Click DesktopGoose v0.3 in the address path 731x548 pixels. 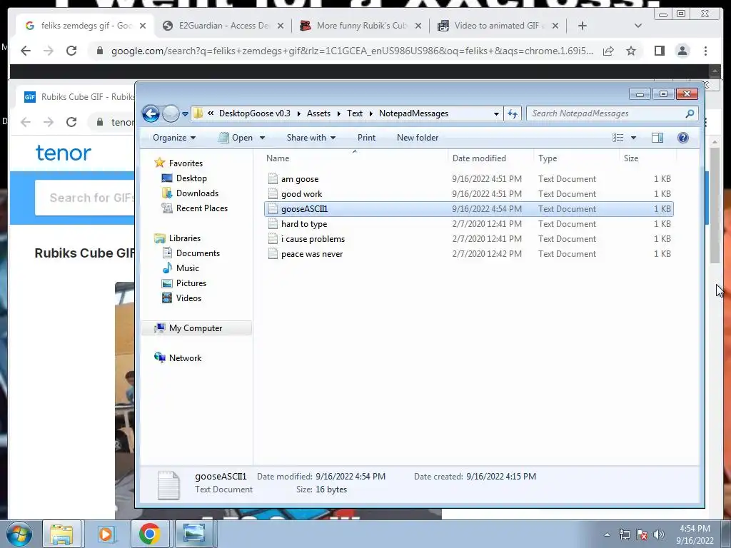click(255, 113)
